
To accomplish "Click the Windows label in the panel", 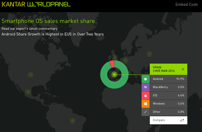I will tap(159, 104).
